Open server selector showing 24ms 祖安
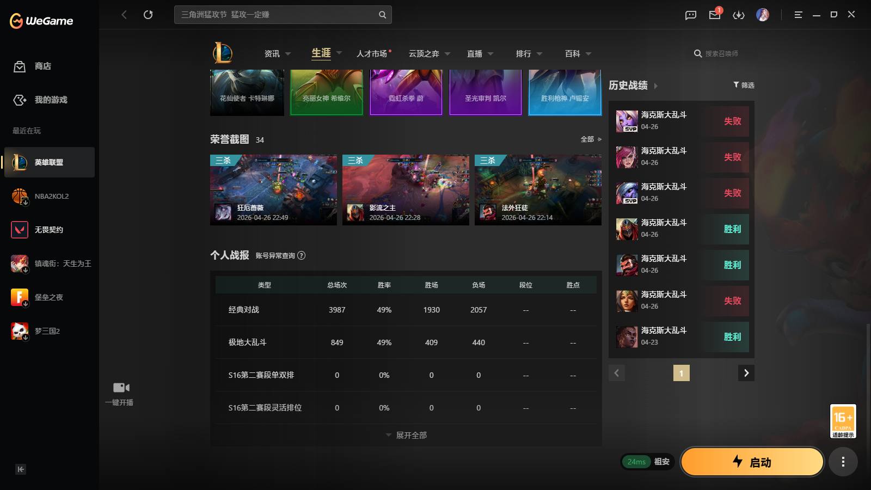Image resolution: width=871 pixels, height=490 pixels. tap(648, 462)
